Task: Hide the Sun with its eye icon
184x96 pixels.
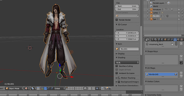Action: click(x=179, y=19)
